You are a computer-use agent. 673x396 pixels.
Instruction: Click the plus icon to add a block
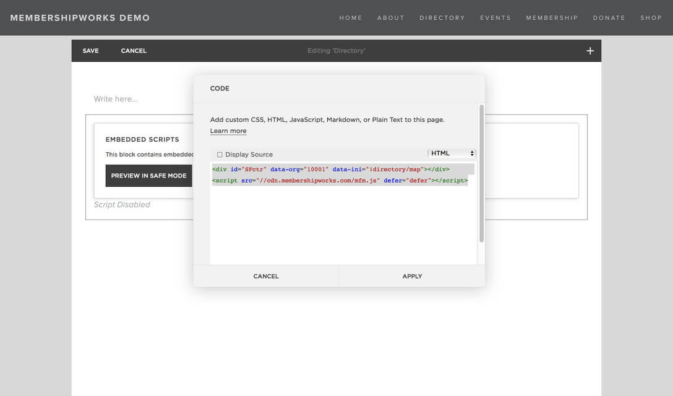pyautogui.click(x=589, y=51)
